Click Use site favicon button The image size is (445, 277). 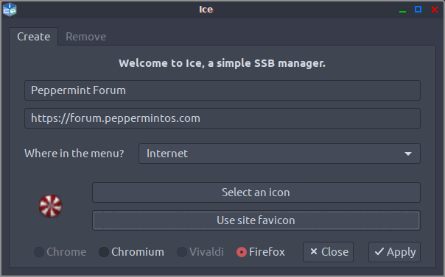[256, 220]
